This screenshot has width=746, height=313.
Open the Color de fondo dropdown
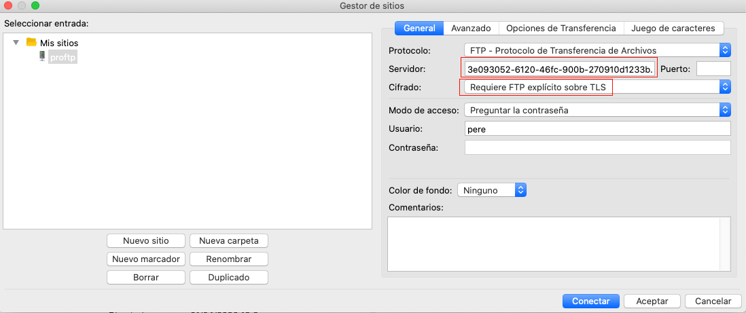coord(491,190)
